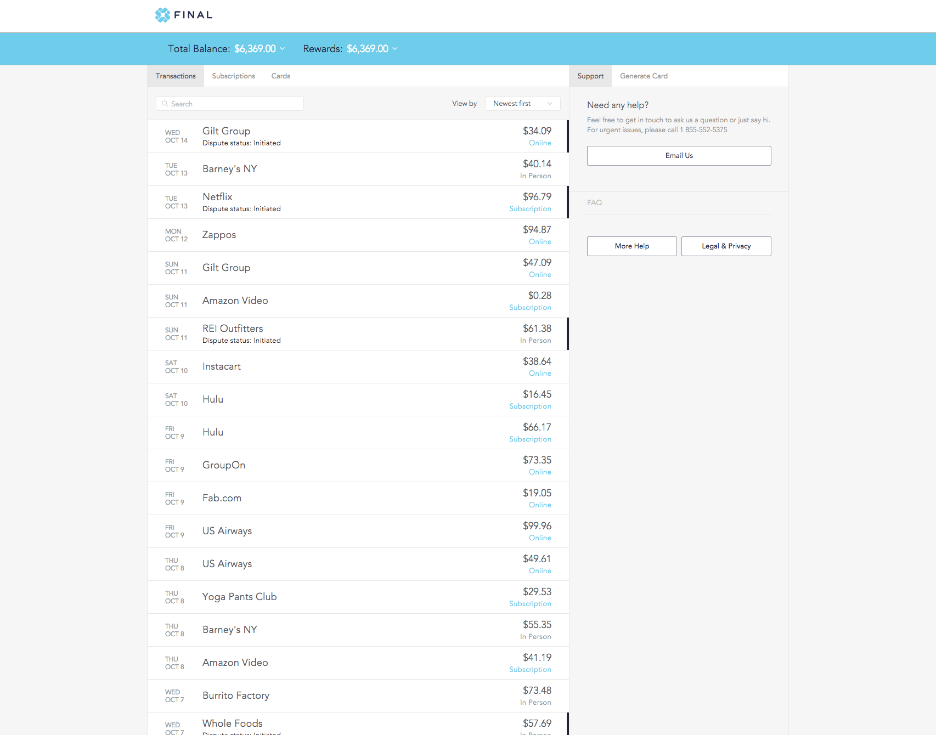The width and height of the screenshot is (936, 735).
Task: Switch to the Transactions tab
Action: pos(176,76)
